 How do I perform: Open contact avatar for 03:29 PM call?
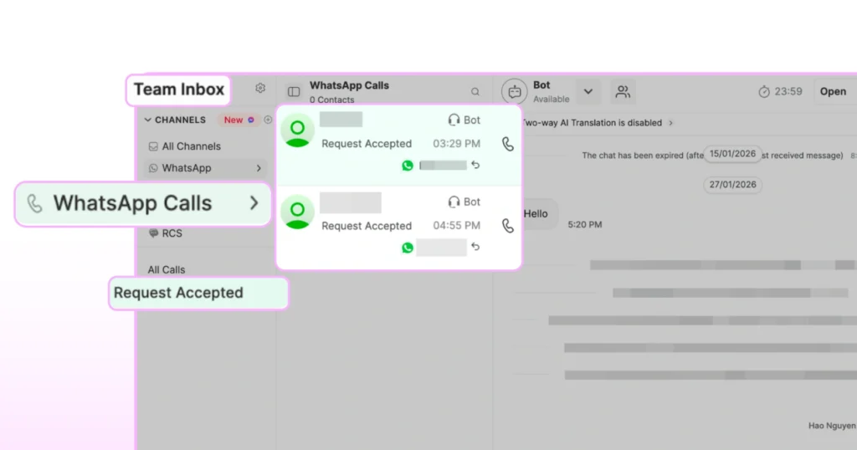(x=297, y=130)
